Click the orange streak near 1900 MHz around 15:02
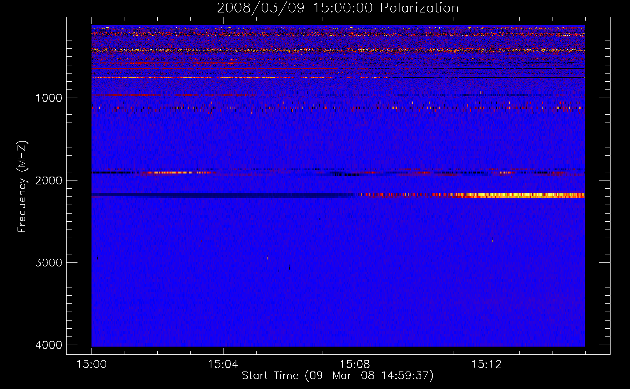This screenshot has width=630, height=389. pos(177,172)
